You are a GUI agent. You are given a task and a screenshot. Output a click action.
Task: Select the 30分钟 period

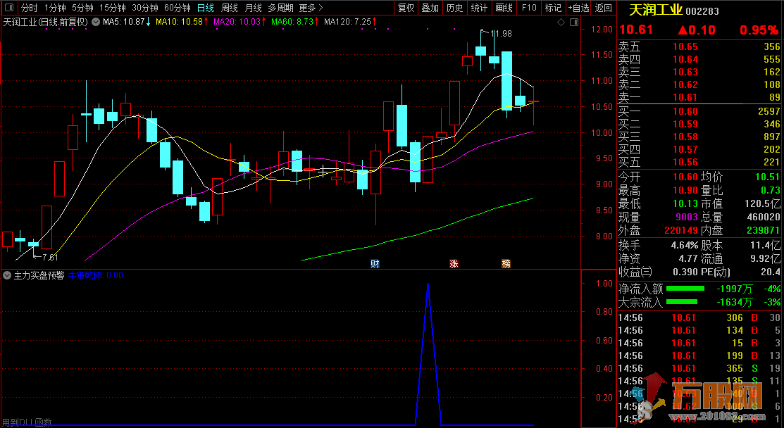click(145, 8)
